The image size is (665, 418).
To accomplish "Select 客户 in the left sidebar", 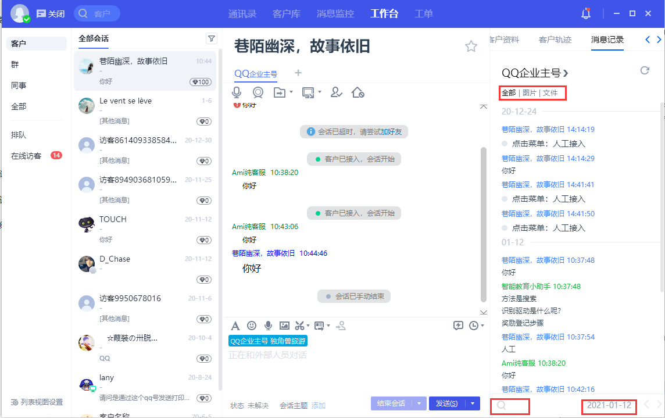I will click(37, 44).
